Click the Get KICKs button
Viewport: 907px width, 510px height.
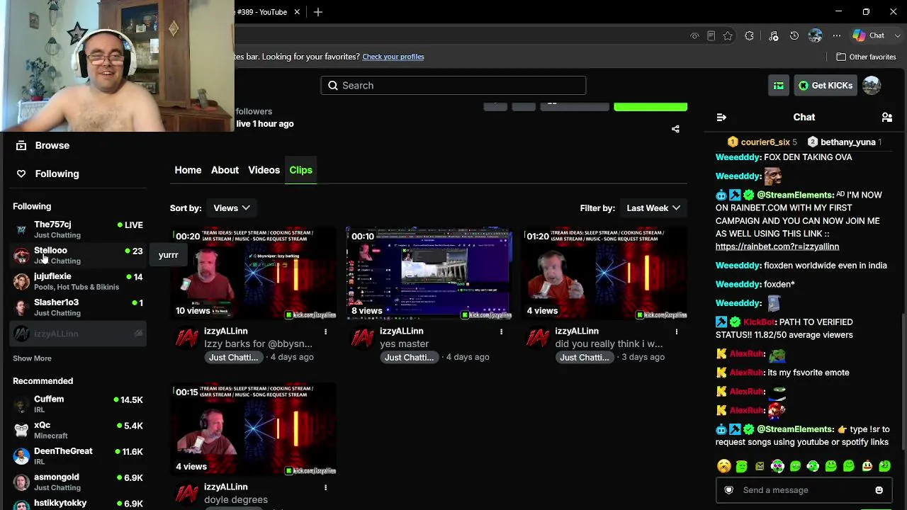[826, 86]
